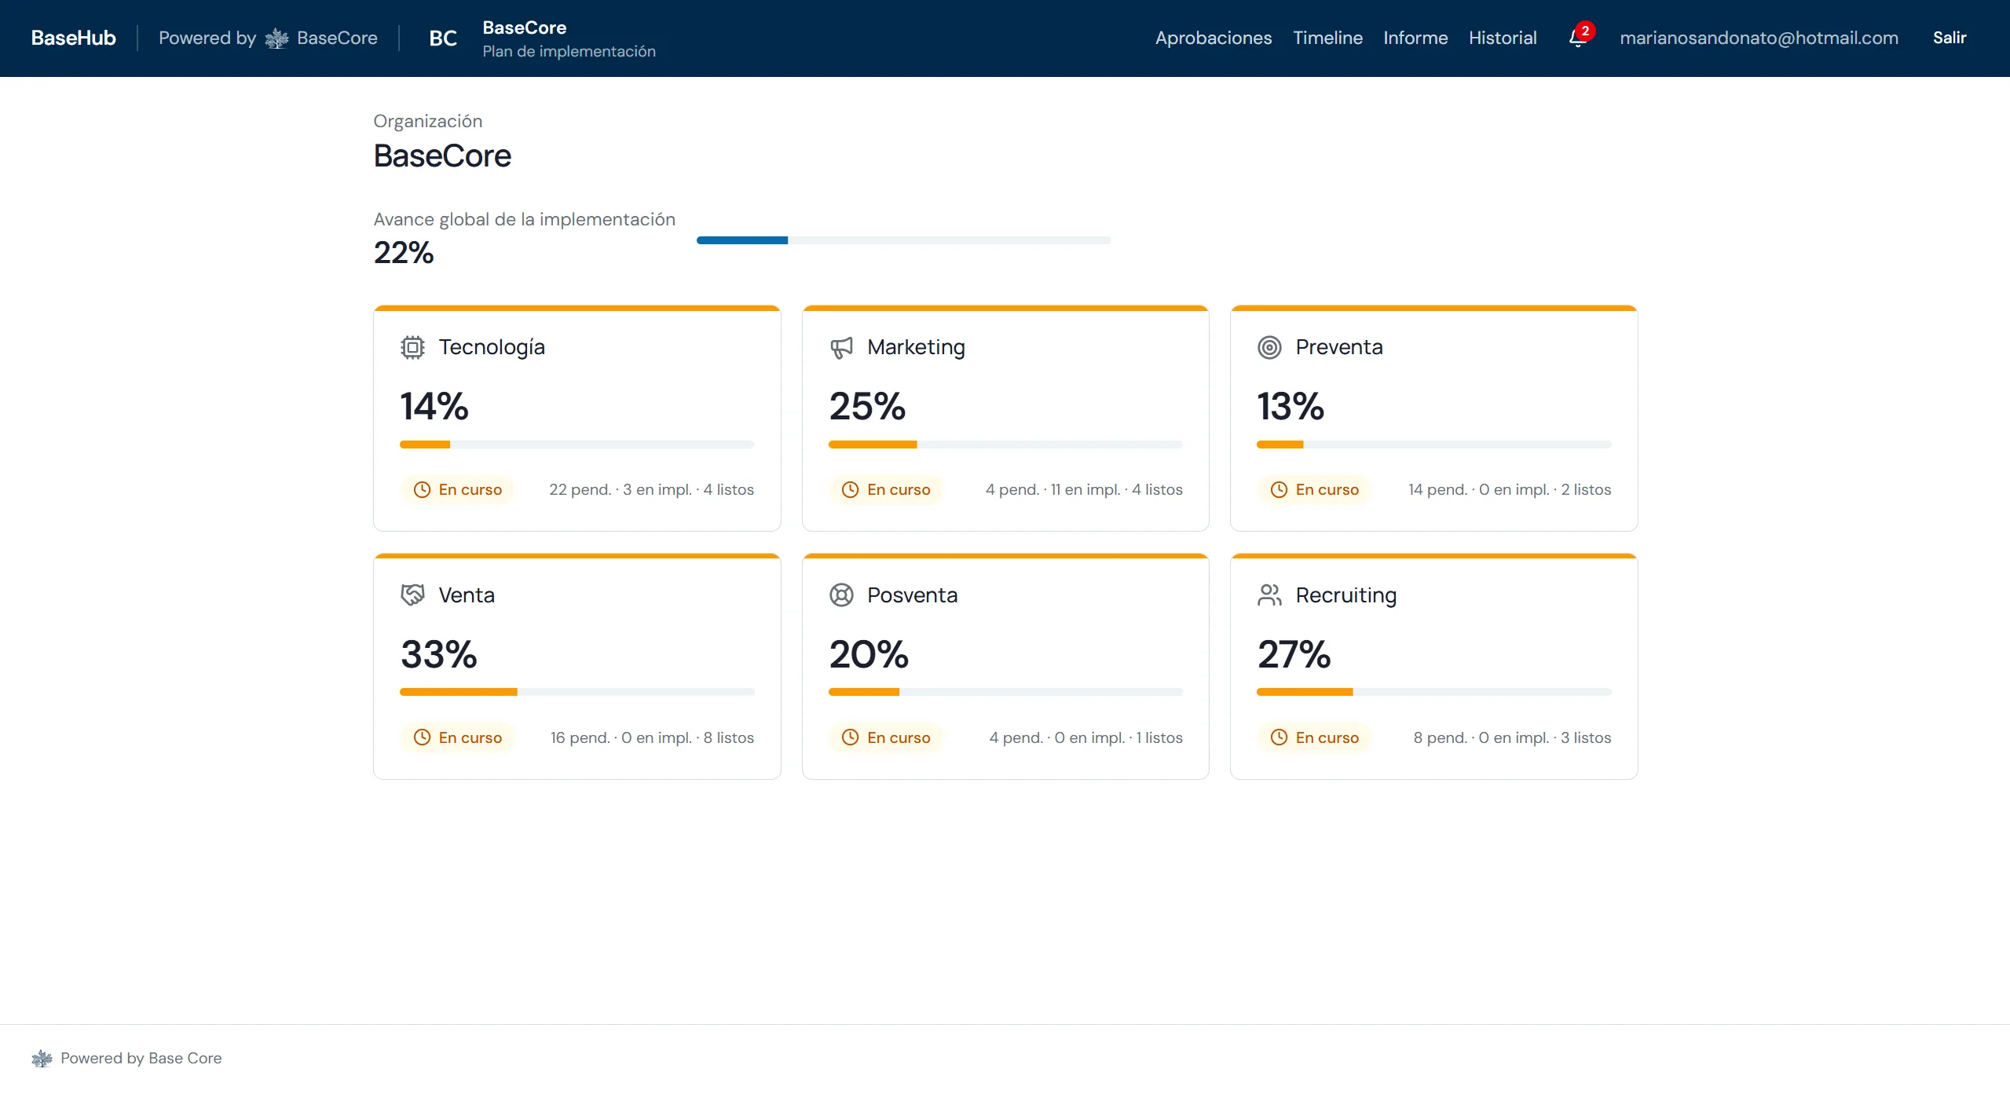Click the Posventa lifebuoy icon
The width and height of the screenshot is (2010, 1094).
[841, 595]
